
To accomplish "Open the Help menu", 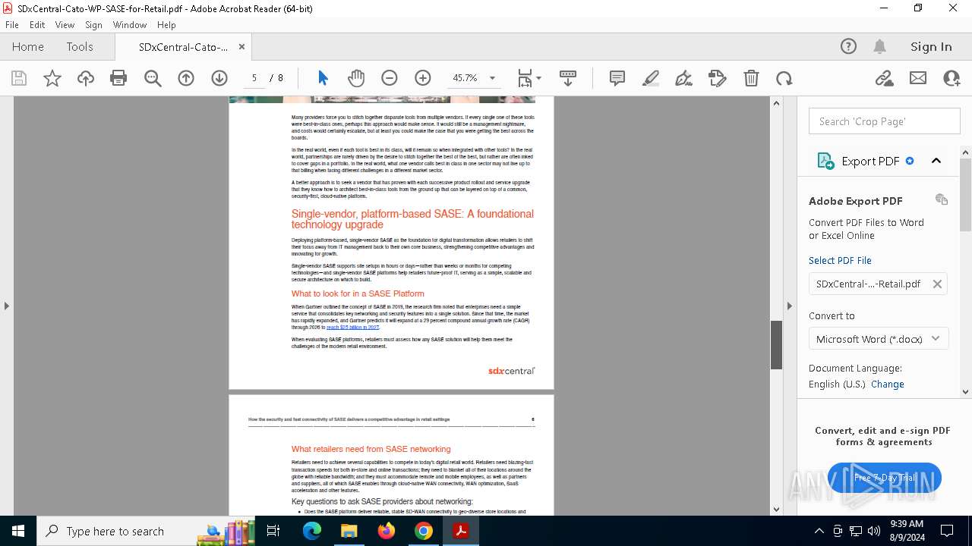I will pos(166,25).
